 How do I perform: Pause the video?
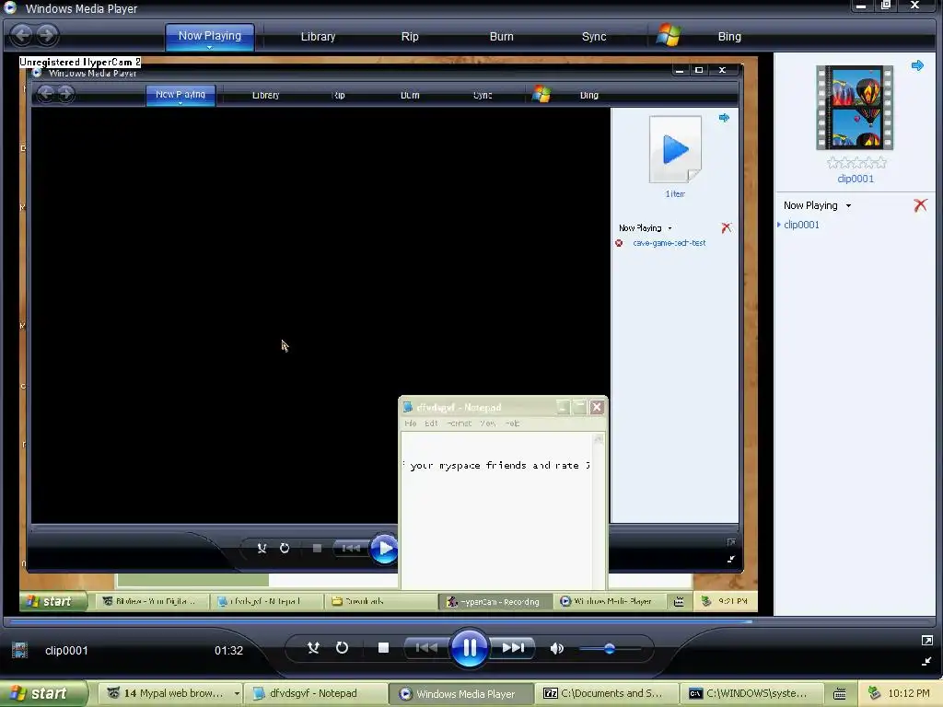[x=469, y=647]
